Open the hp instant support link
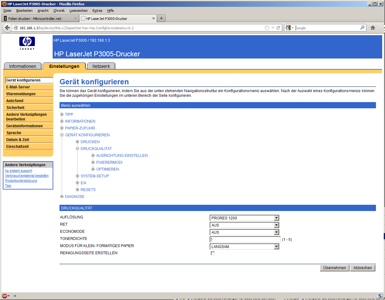385x300 pixels. pyautogui.click(x=18, y=171)
